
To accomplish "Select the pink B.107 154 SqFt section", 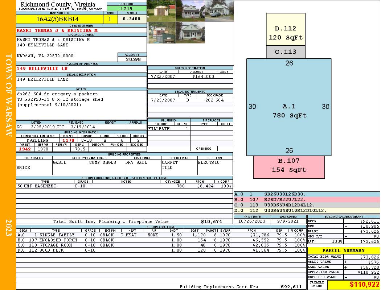I will pos(289,167).
